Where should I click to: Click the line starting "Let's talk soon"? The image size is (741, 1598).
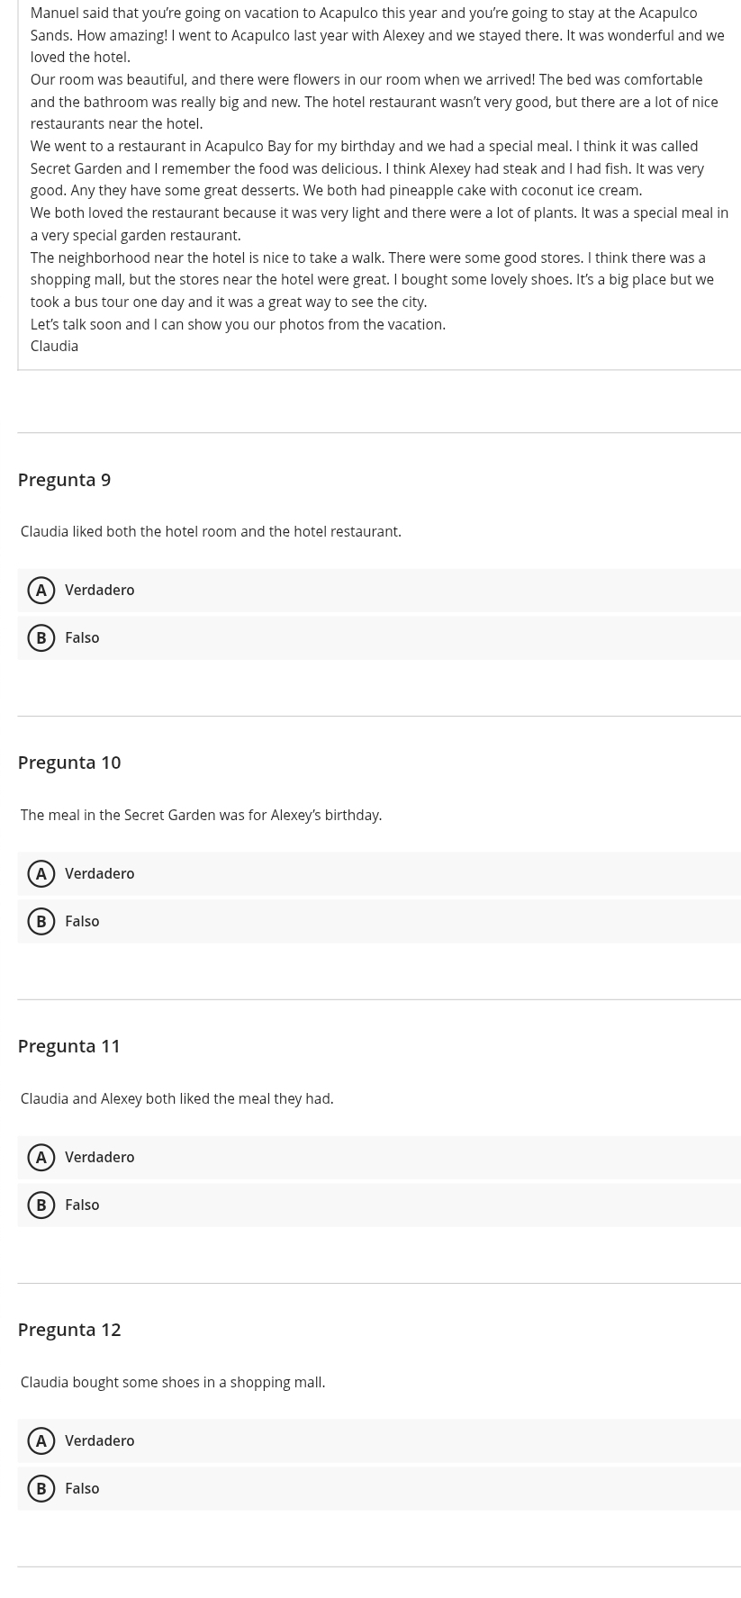coord(238,324)
